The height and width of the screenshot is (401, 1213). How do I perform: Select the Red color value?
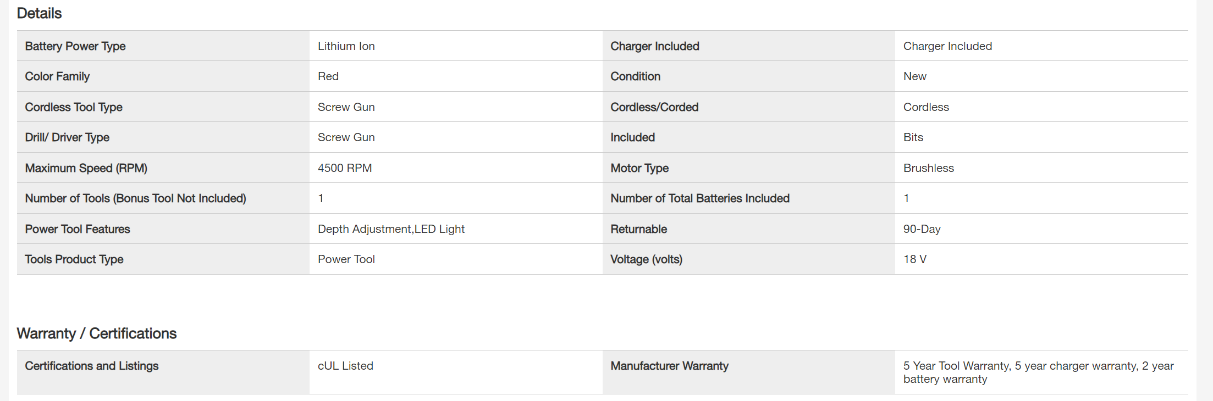pos(328,76)
